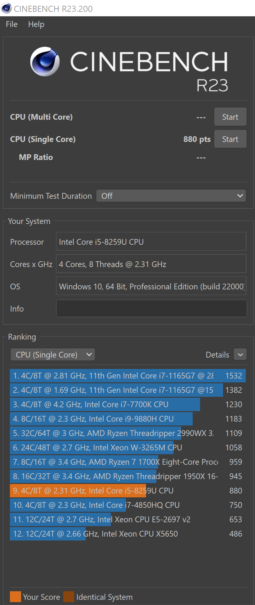The image size is (255, 605).
Task: Select ranking row 6 Xeon W-3265M
Action: click(x=128, y=448)
